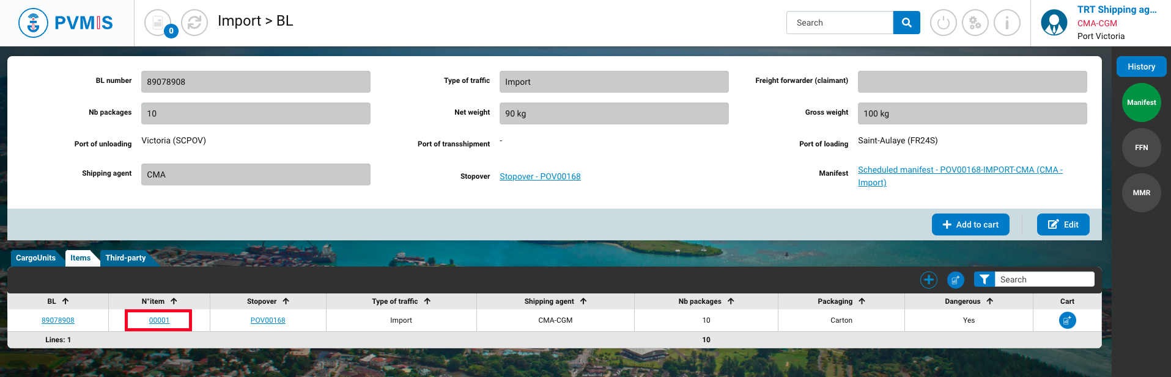The image size is (1171, 377).
Task: Click the blue magnifier search button
Action: [x=906, y=23]
